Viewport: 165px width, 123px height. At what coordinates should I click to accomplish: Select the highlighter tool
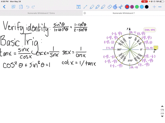coord(103,7)
